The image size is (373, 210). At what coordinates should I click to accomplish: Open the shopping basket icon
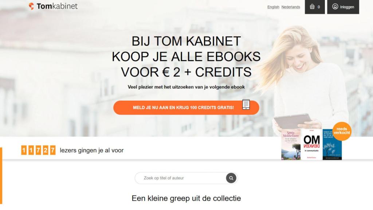312,7
